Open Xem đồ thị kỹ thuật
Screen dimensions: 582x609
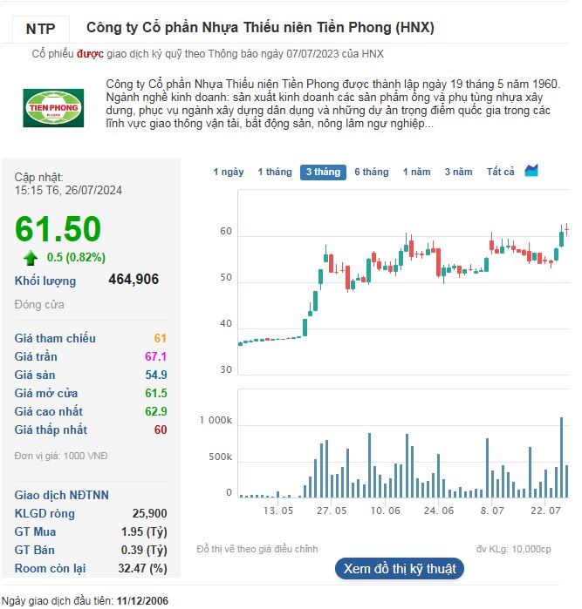pyautogui.click(x=400, y=569)
